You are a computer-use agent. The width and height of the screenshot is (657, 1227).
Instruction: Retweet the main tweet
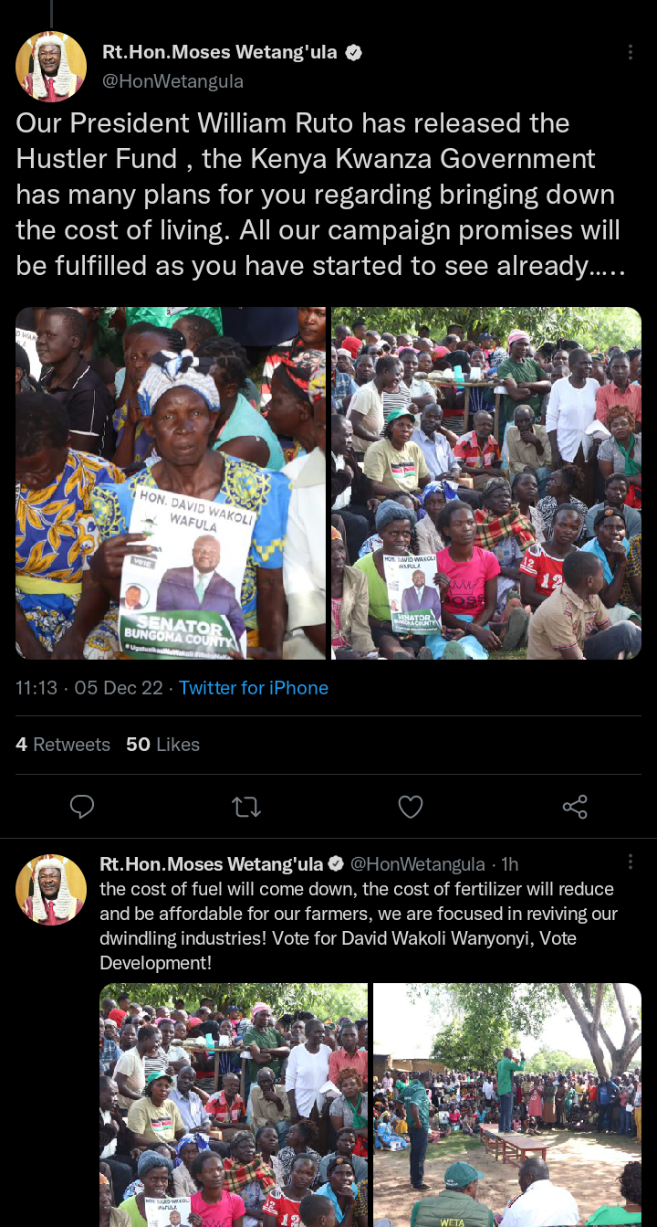[246, 806]
